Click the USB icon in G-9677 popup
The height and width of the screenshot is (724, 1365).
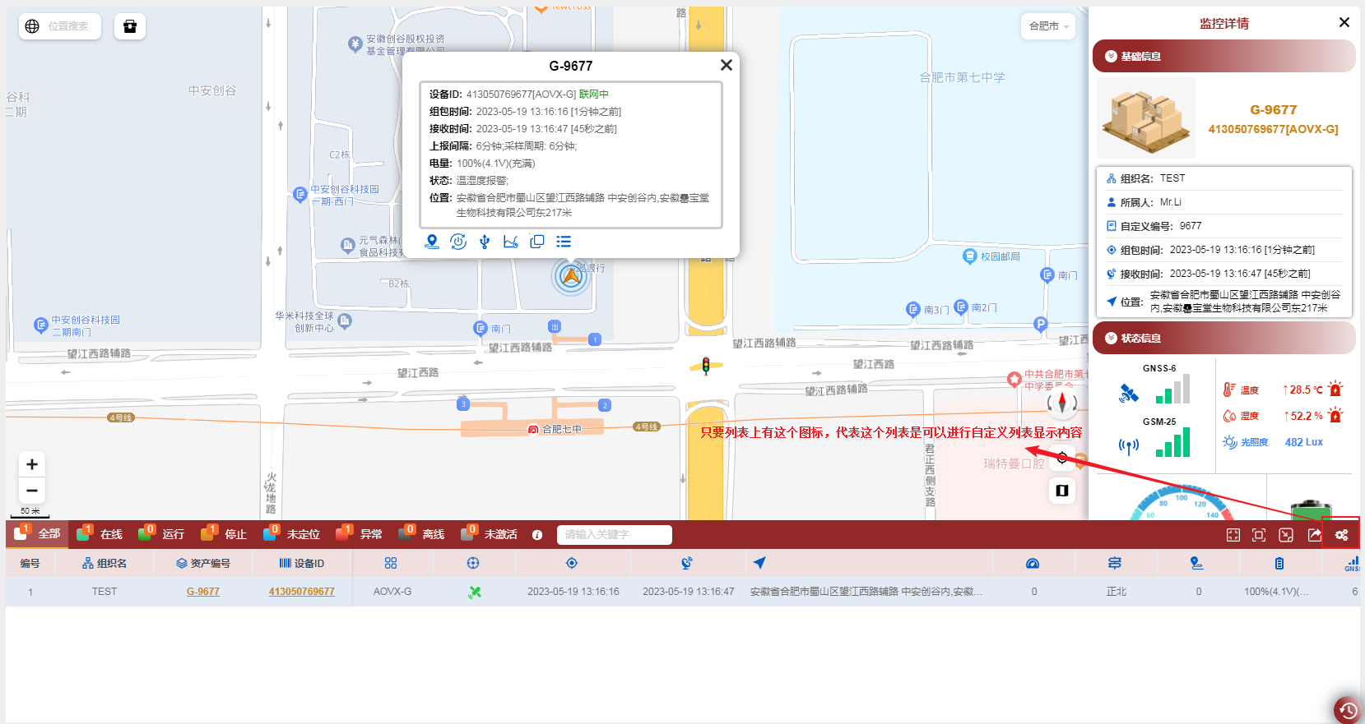click(485, 242)
